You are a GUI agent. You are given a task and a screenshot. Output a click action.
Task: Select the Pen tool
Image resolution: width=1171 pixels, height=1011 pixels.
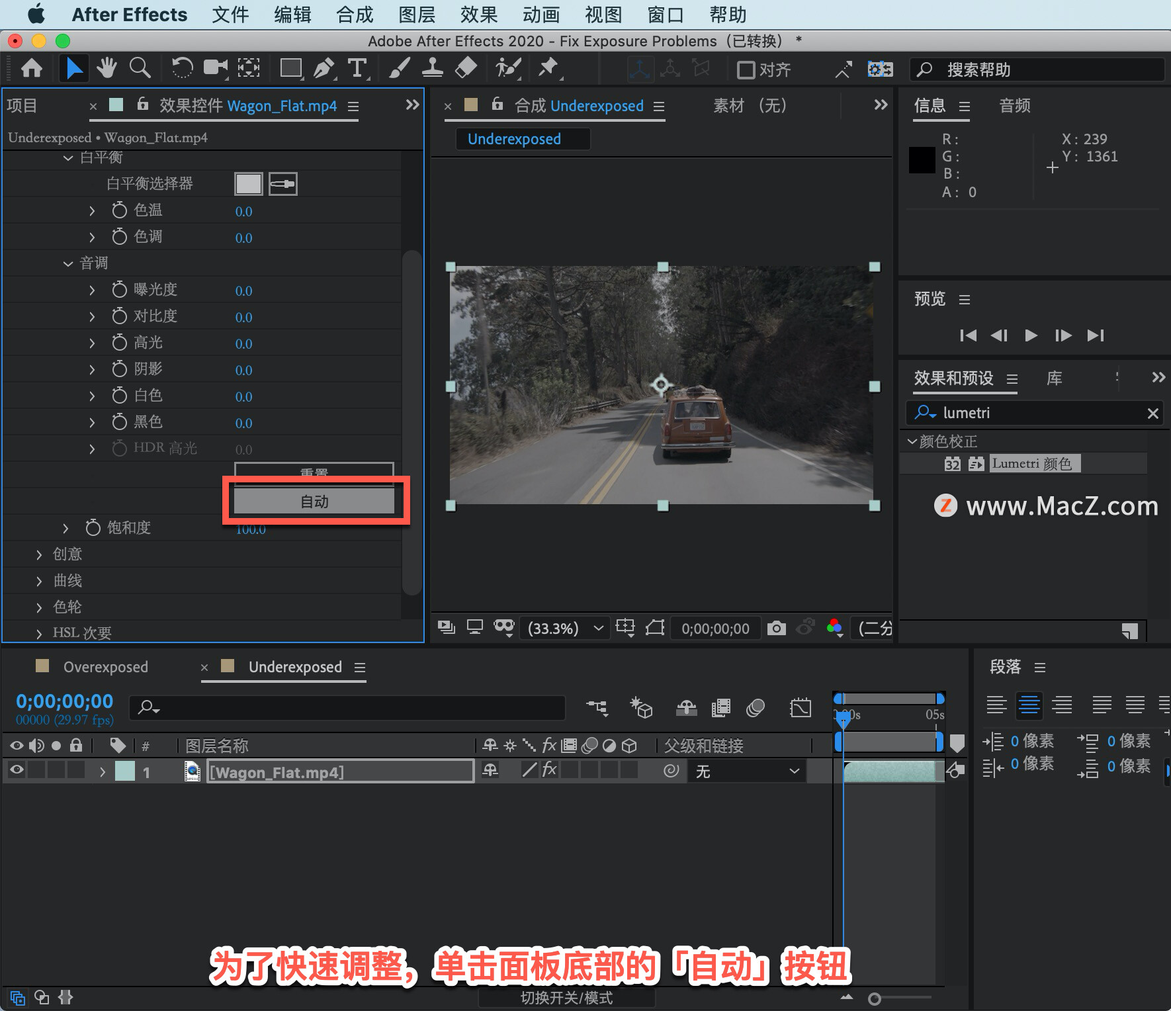pyautogui.click(x=324, y=69)
